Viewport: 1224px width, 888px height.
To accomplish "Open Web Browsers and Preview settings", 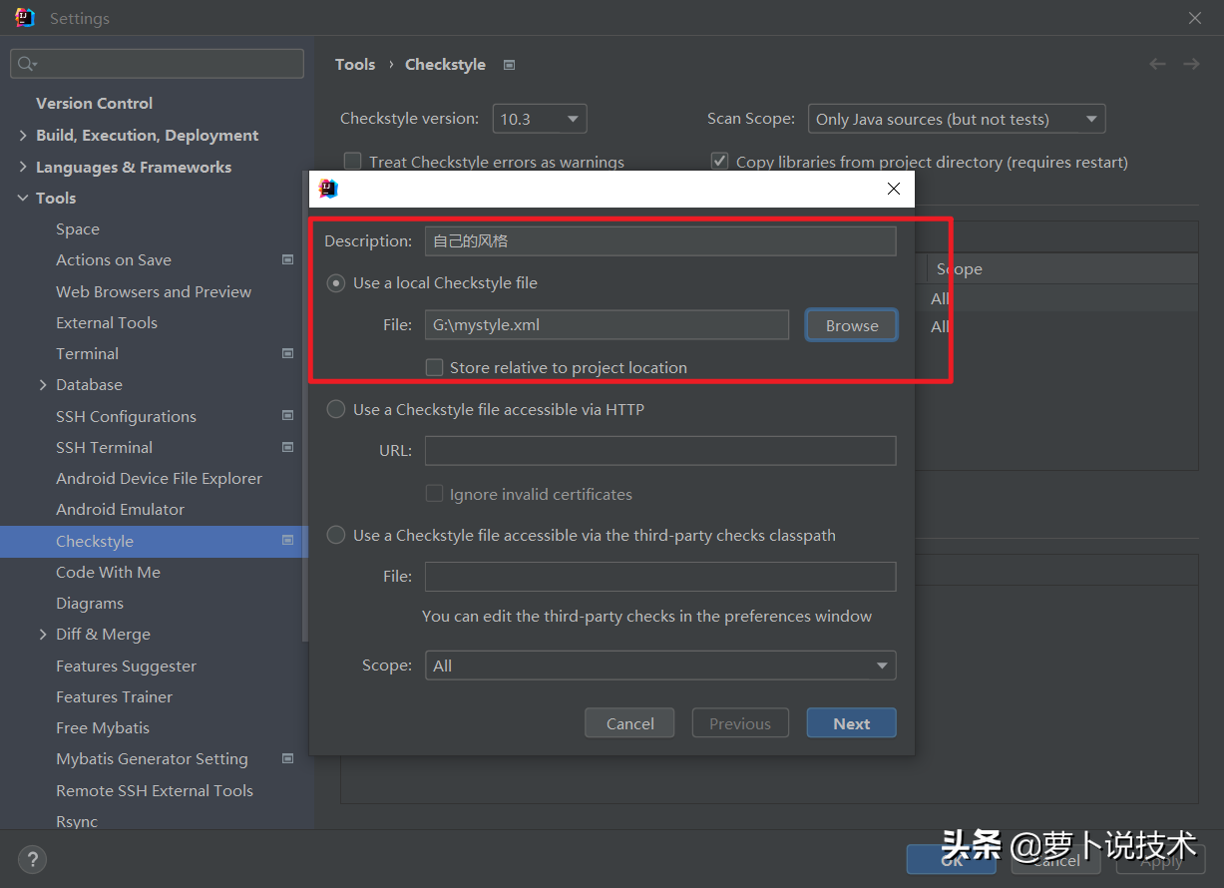I will tap(154, 291).
